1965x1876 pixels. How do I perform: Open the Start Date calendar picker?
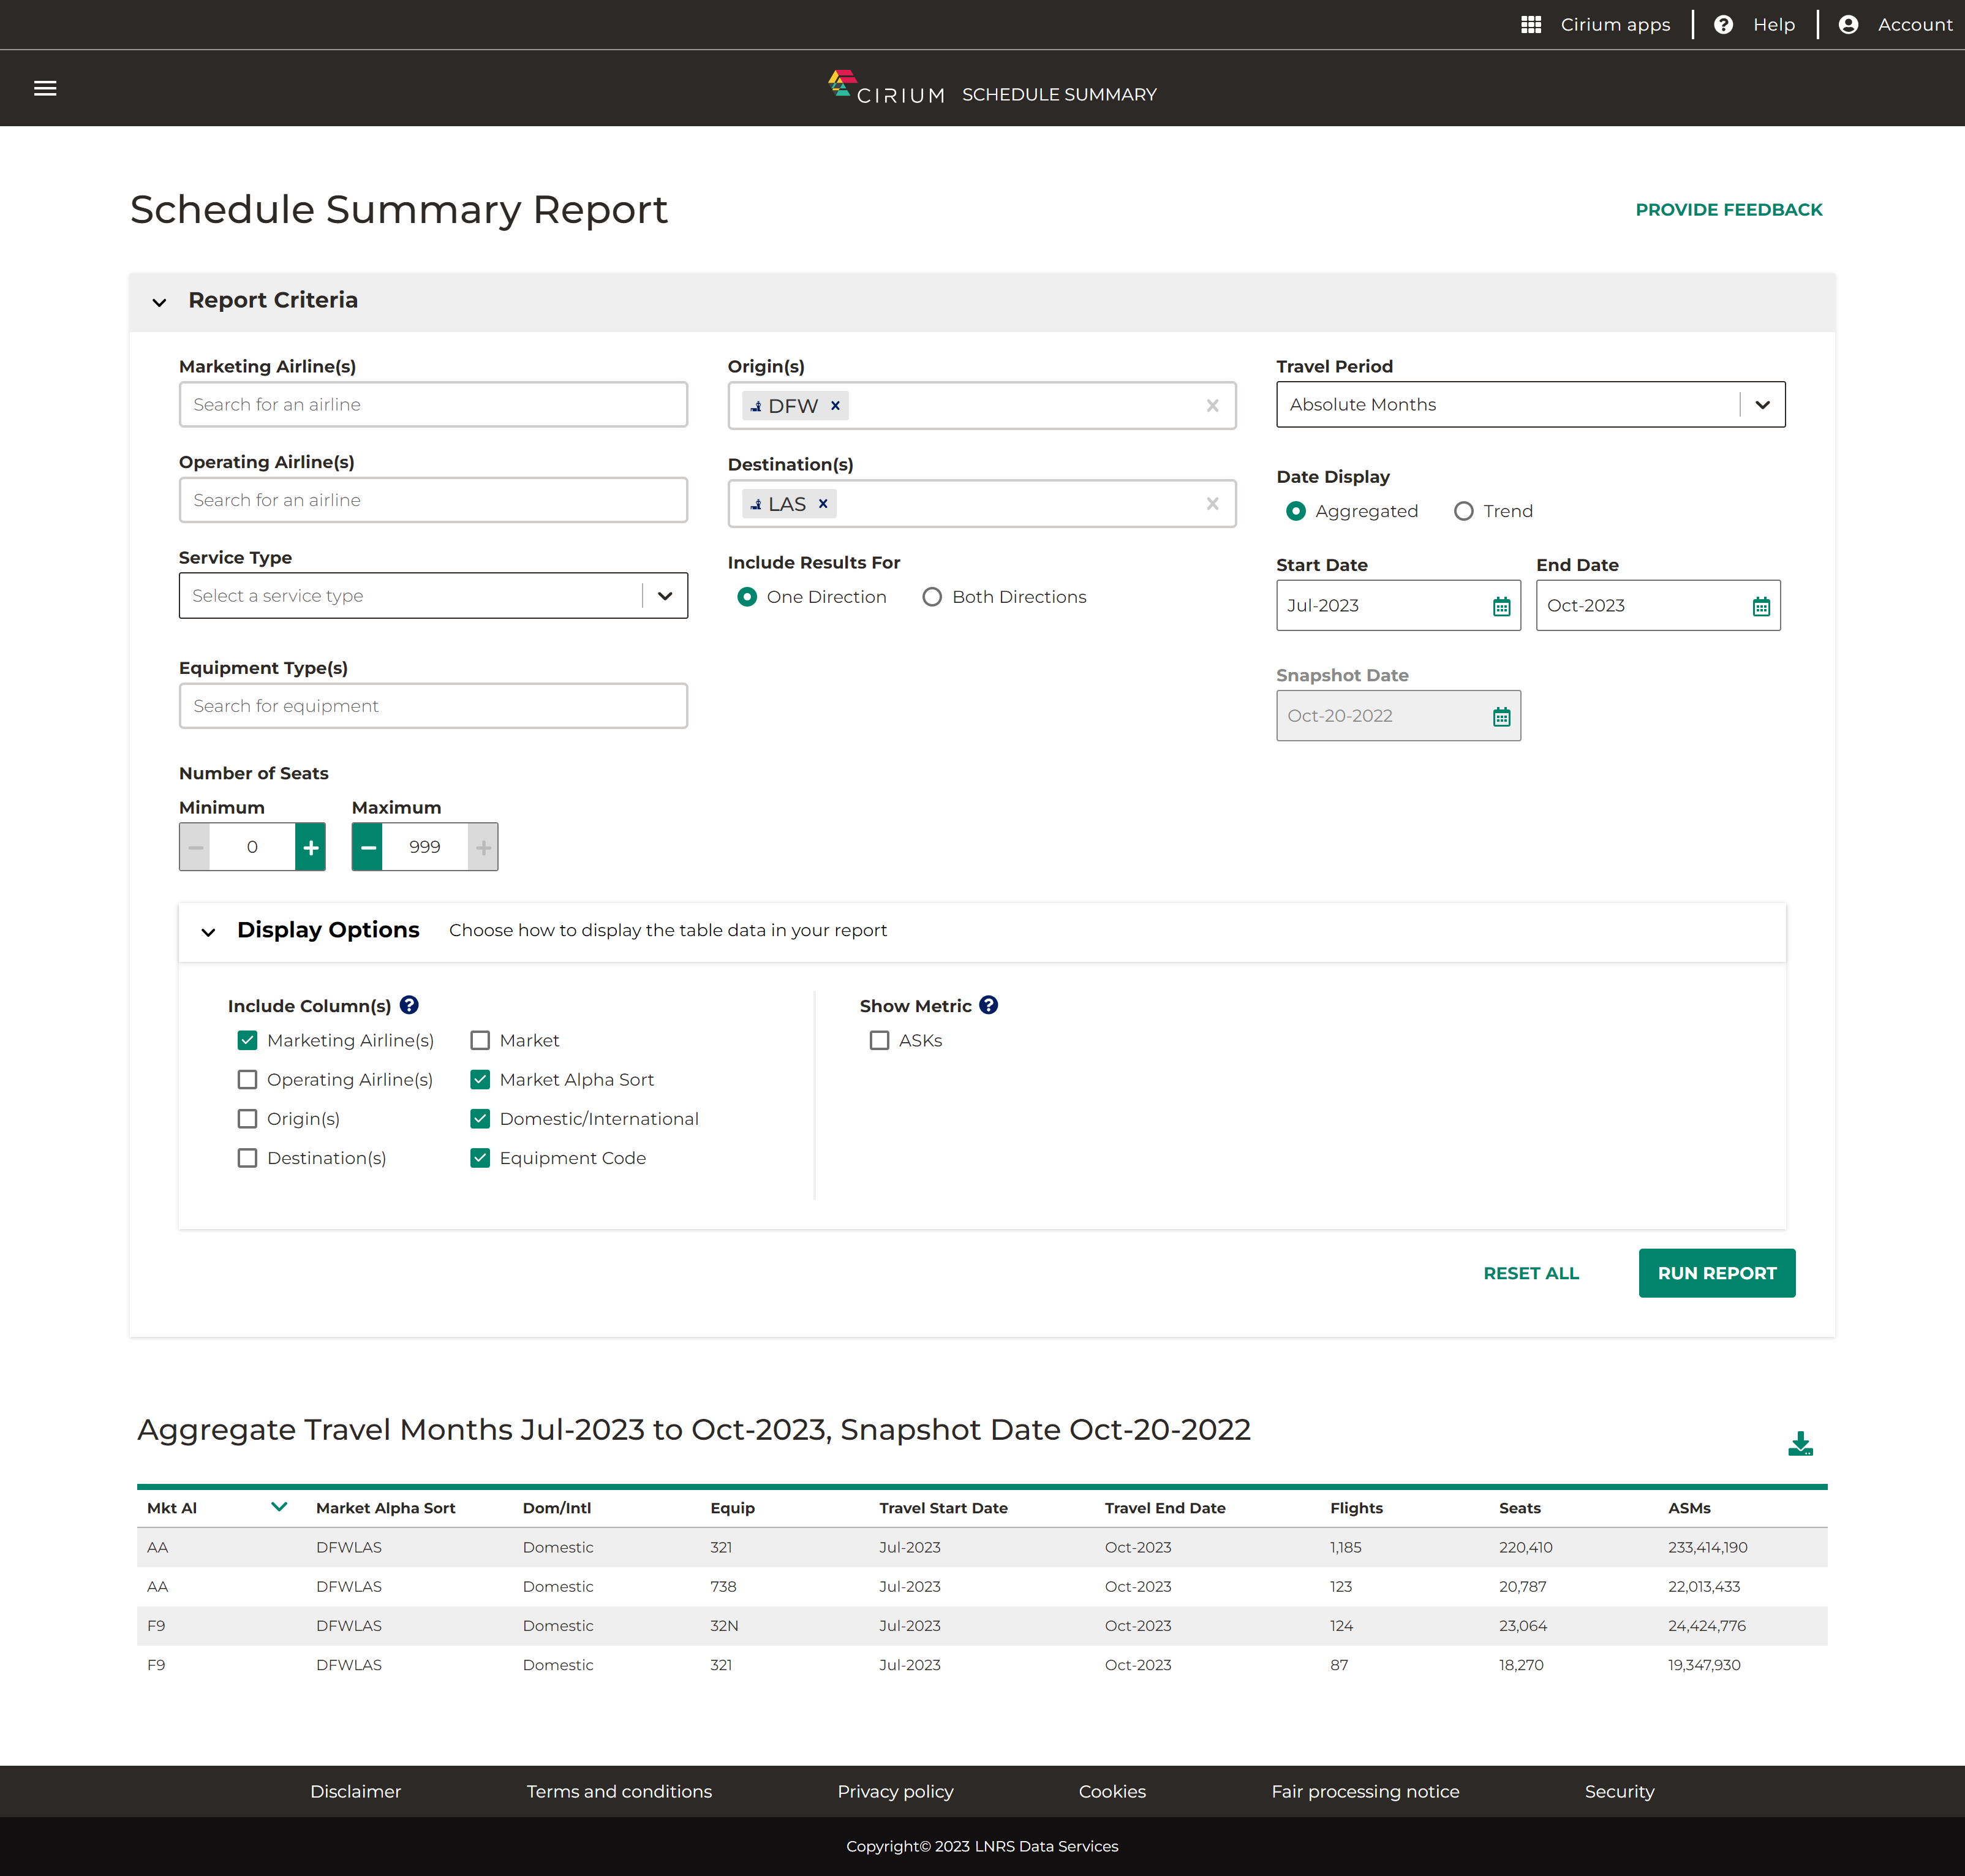(x=1501, y=606)
